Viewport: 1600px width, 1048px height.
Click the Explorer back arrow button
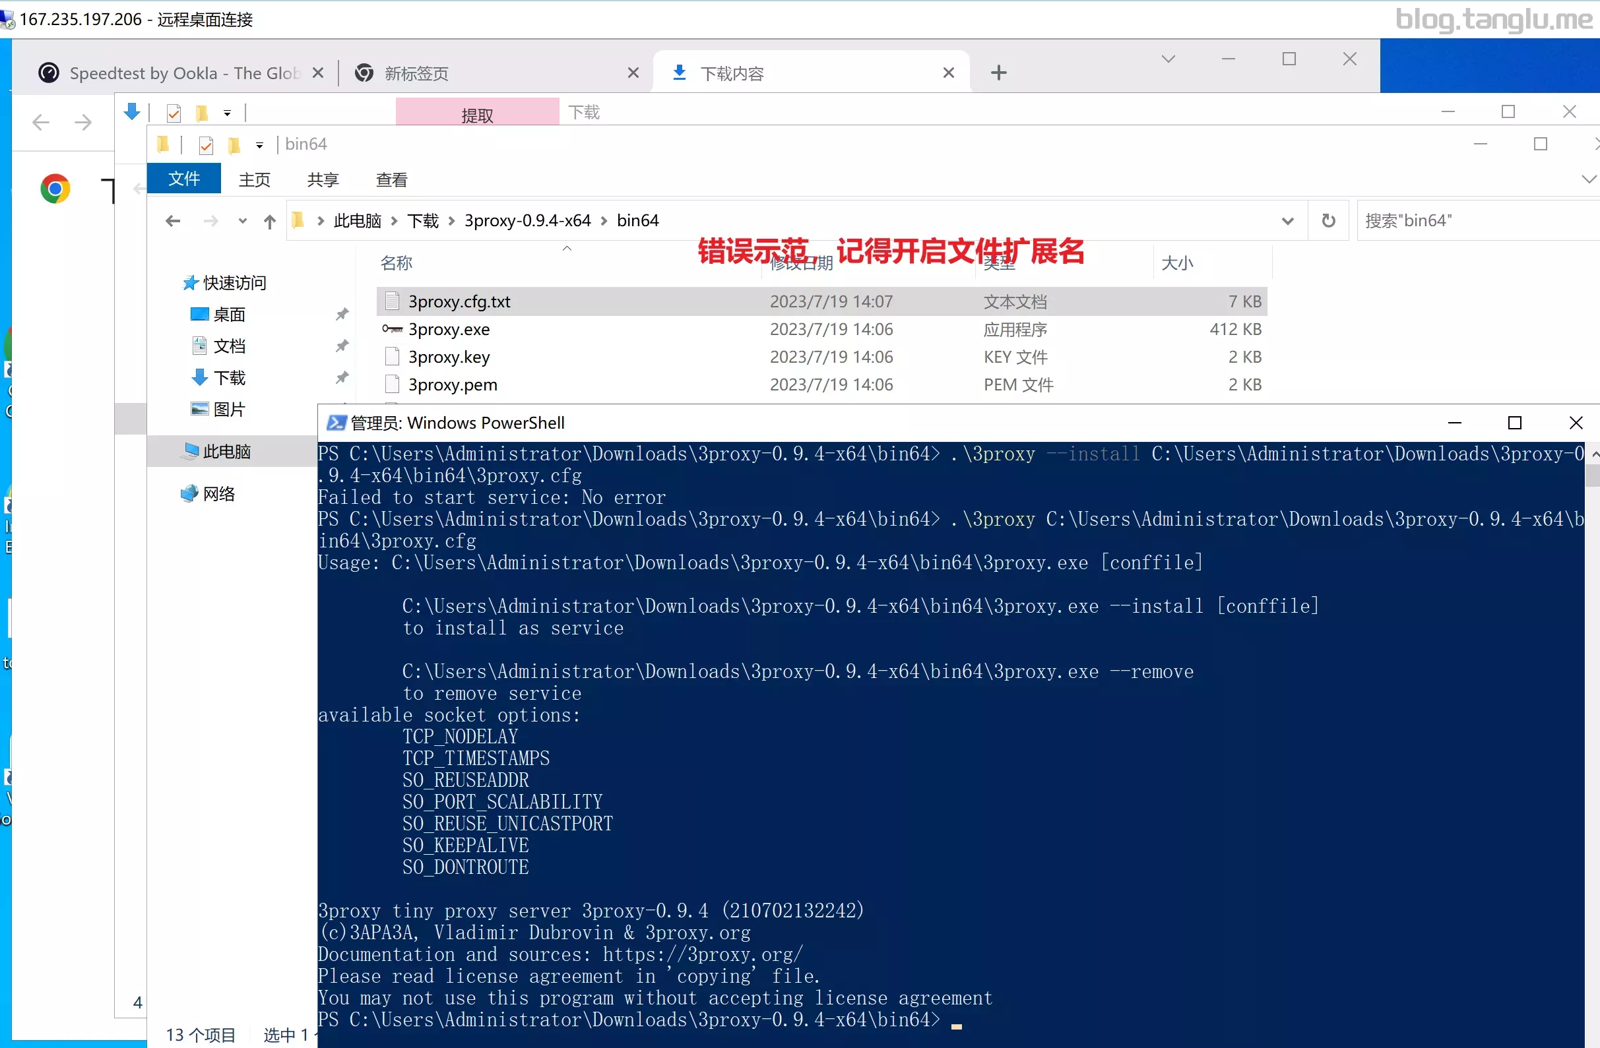tap(173, 221)
